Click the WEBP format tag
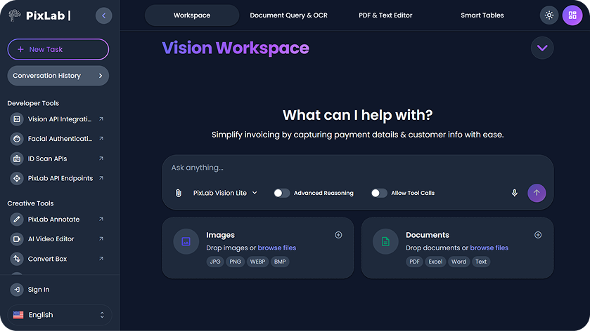 point(258,262)
